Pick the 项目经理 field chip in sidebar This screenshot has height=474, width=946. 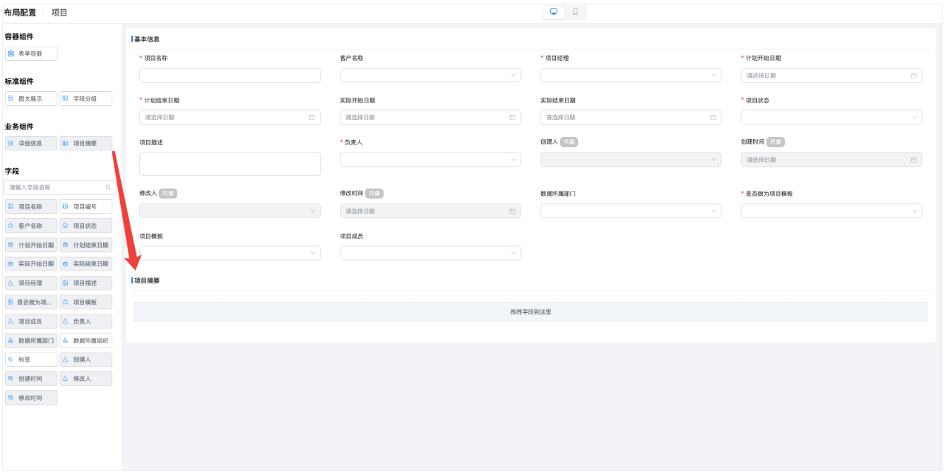pyautogui.click(x=31, y=283)
